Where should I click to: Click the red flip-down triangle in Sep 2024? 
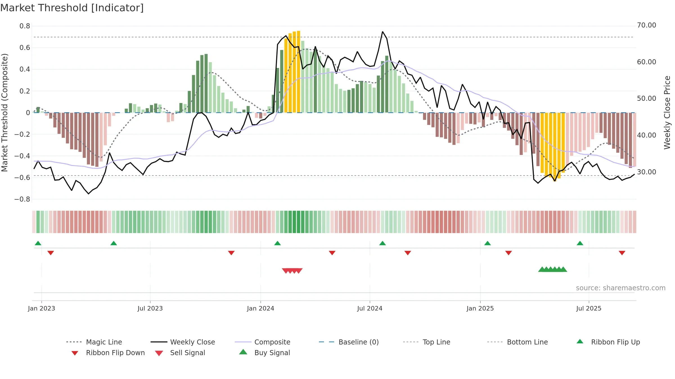408,253
